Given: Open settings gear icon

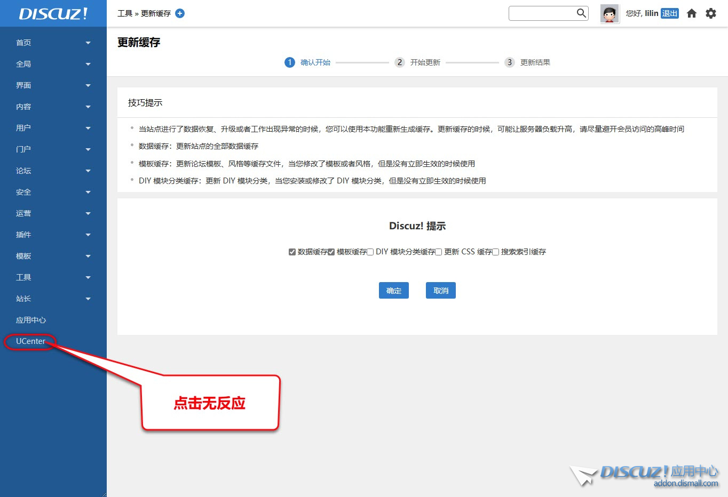Looking at the screenshot, I should pos(711,13).
